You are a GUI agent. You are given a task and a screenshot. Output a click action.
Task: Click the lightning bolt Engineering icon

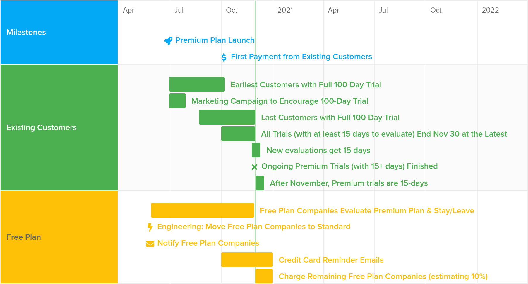click(x=150, y=227)
